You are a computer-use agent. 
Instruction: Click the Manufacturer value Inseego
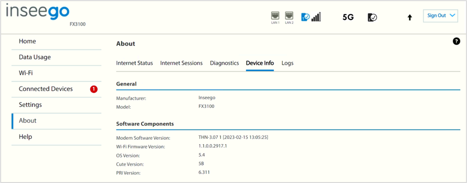207,97
